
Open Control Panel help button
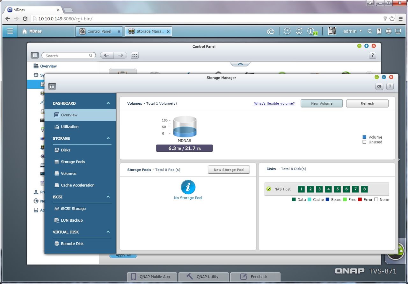click(x=372, y=55)
